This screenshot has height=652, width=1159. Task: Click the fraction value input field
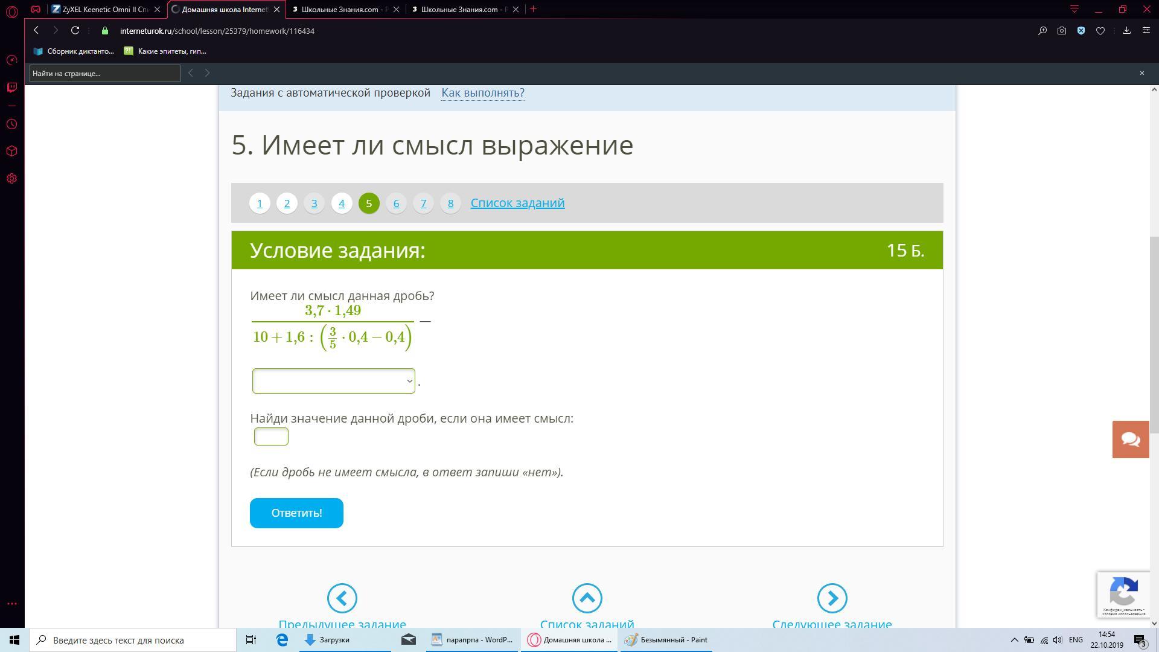click(271, 436)
